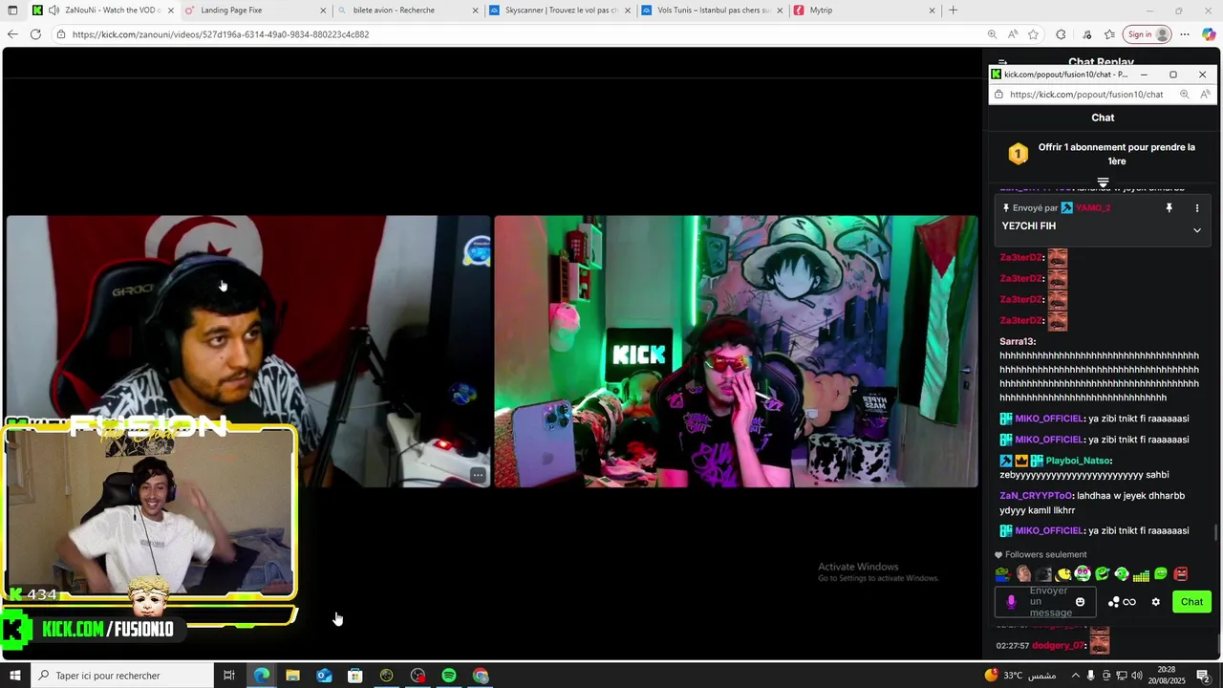
Task: Add page to favorites star icon
Action: click(x=1033, y=34)
